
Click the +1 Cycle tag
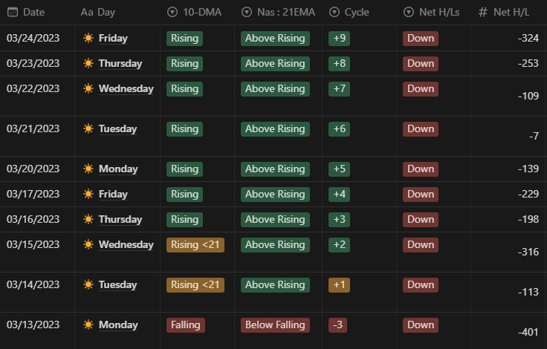point(339,285)
